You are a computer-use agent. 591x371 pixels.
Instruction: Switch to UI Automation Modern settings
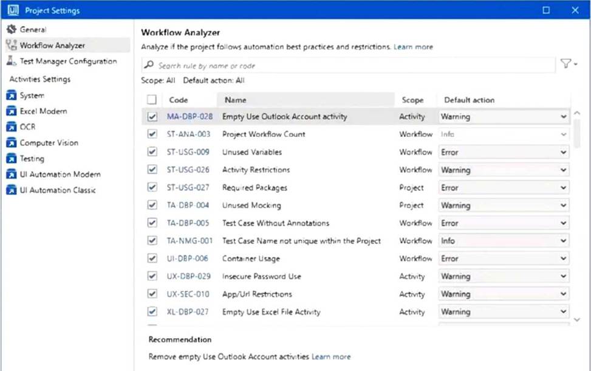[x=60, y=175]
